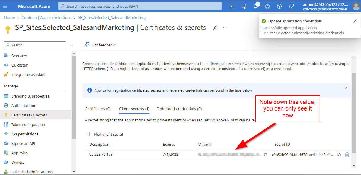Pin the Certificates & secrets page
This screenshot has height=175, width=361.
coord(215,27)
